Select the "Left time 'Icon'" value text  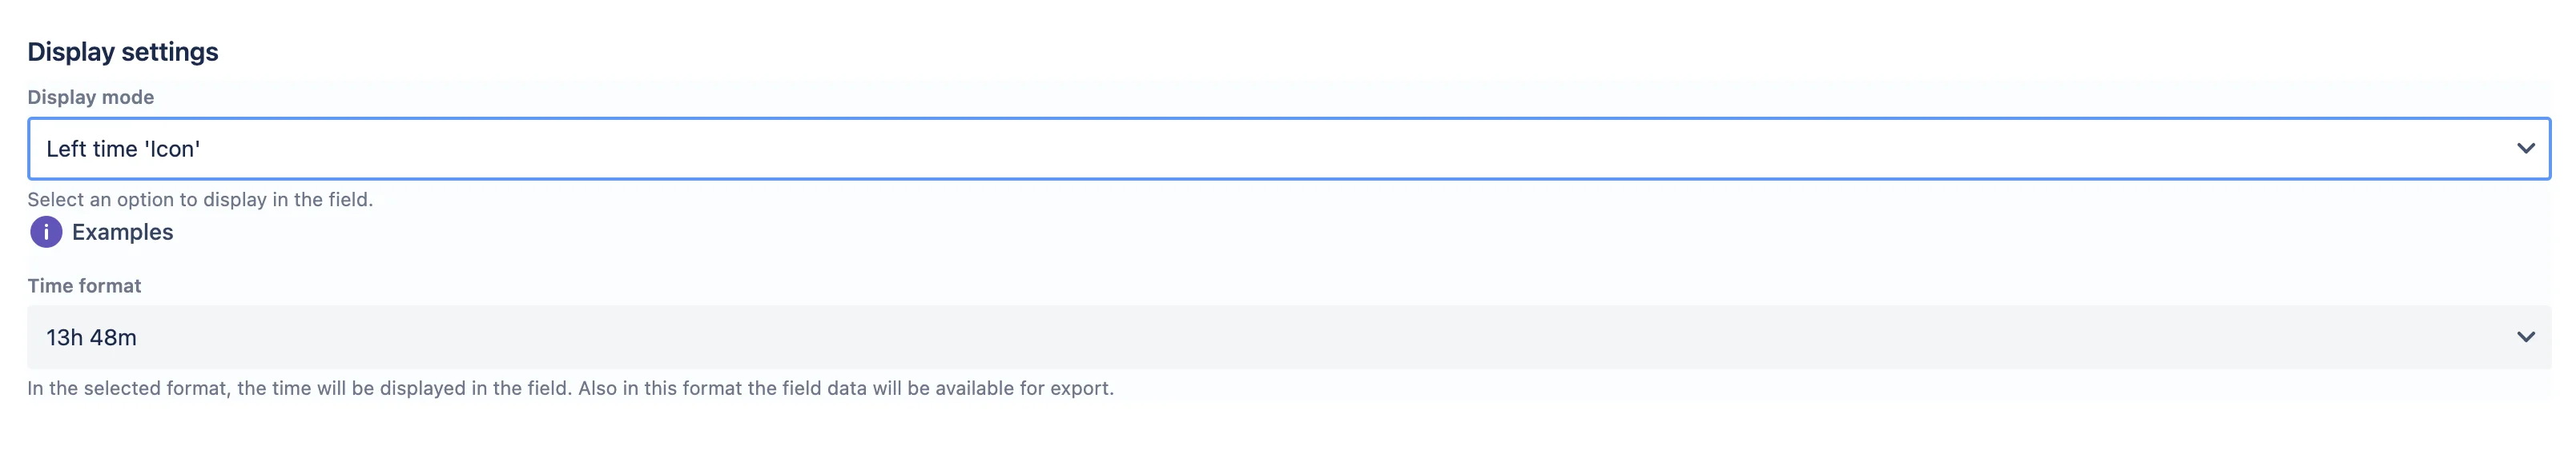(123, 149)
